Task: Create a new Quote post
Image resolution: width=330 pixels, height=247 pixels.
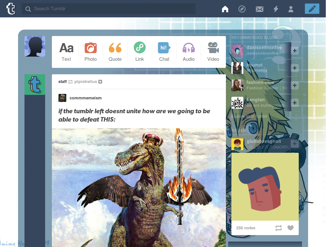Action: (115, 52)
